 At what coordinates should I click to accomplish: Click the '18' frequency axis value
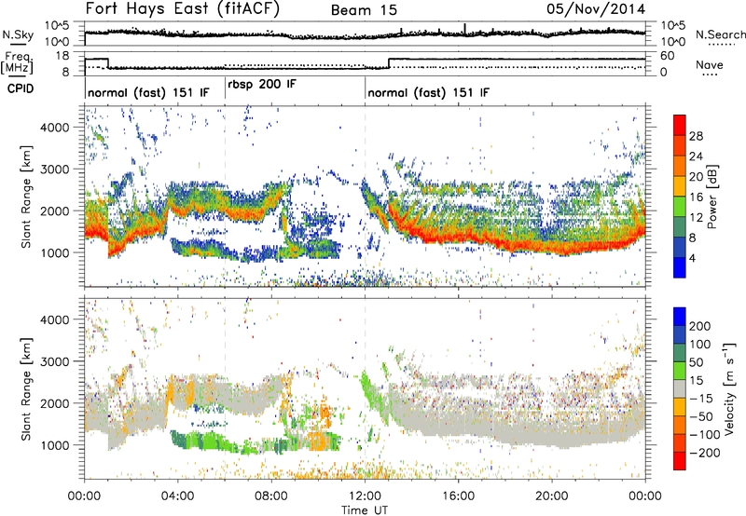coord(62,56)
